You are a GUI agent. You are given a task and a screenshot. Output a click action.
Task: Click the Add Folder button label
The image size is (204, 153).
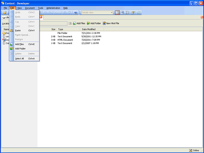coord(96,23)
